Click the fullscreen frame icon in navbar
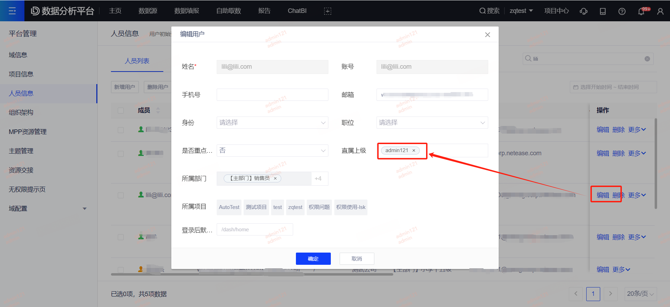 point(327,11)
